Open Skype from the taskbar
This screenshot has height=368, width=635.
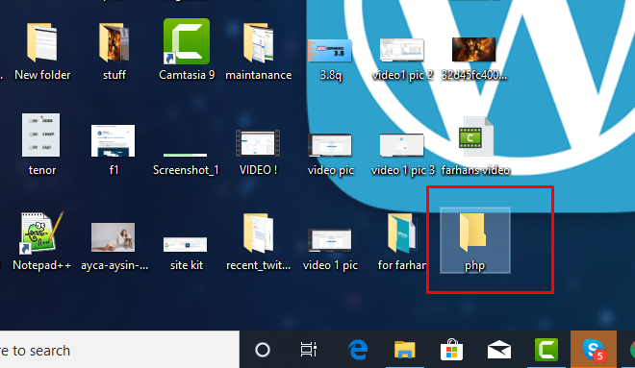(594, 350)
